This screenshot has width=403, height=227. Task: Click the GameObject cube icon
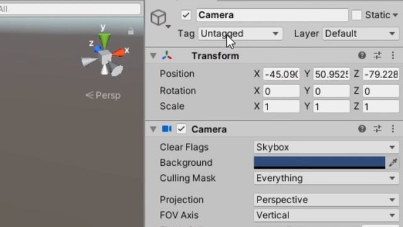coord(158,18)
